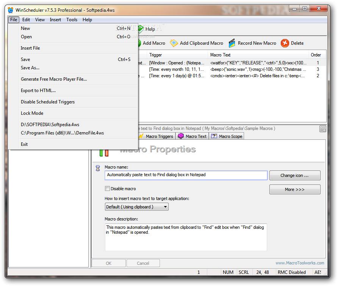Click the Record New Macro clapperboard icon
The image size is (338, 286).
pyautogui.click(x=232, y=43)
